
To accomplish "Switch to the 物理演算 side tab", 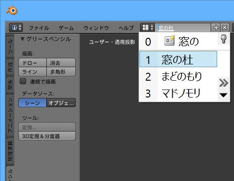I will pos(10,151).
